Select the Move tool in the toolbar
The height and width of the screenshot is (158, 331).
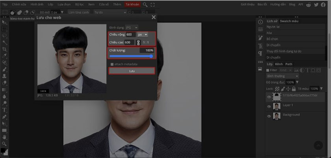pyautogui.click(x=4, y=22)
